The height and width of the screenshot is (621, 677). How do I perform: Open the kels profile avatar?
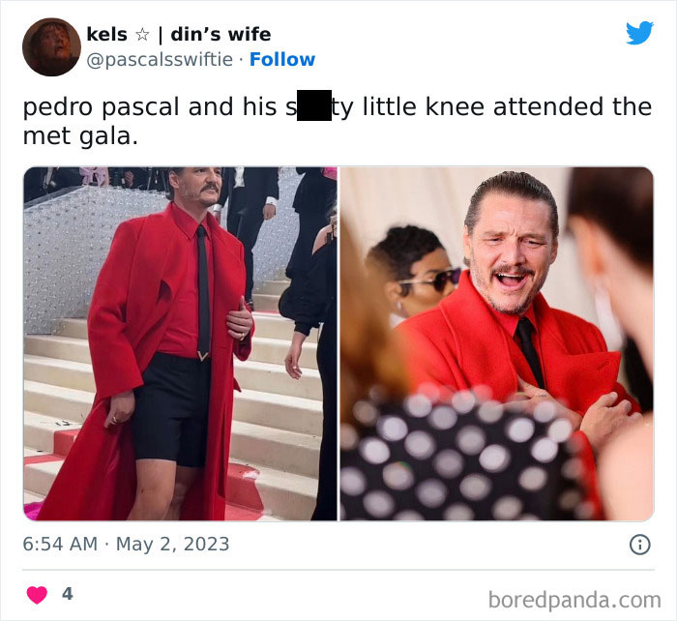(x=51, y=47)
